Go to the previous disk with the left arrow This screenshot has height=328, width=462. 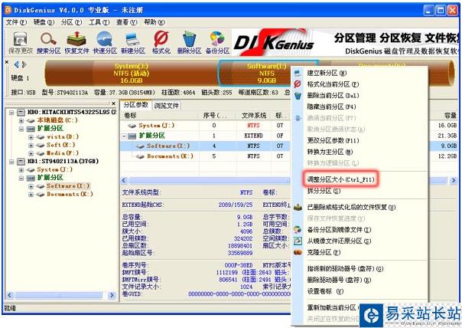pos(16,64)
